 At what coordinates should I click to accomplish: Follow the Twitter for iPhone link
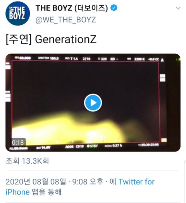(x=80, y=187)
